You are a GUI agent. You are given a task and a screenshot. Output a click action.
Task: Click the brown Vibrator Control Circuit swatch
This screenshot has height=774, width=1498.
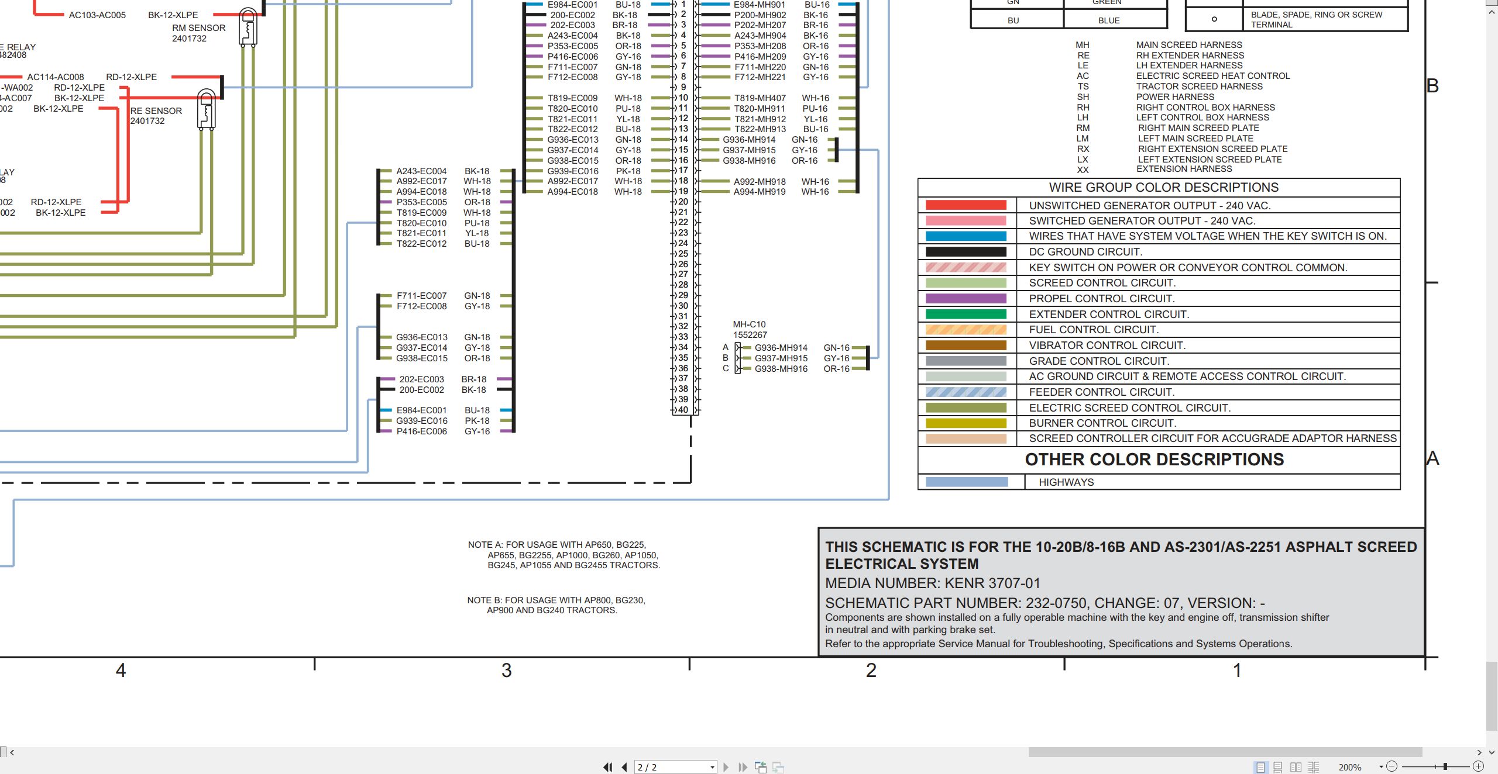[966, 345]
